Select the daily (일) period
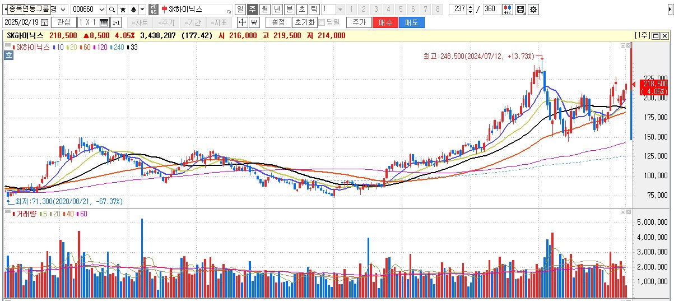The width and height of the screenshot is (674, 301). point(240,10)
